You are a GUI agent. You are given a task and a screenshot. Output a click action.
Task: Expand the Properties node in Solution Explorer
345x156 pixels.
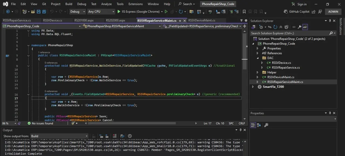coord(257,48)
